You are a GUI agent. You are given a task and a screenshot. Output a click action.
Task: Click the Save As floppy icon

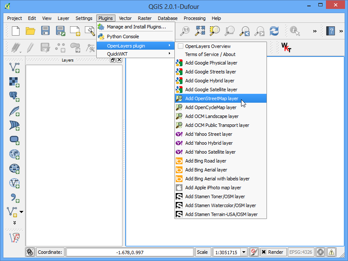pyautogui.click(x=60, y=31)
